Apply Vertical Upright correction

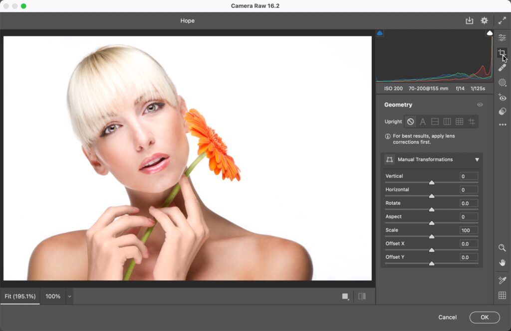(x=447, y=121)
